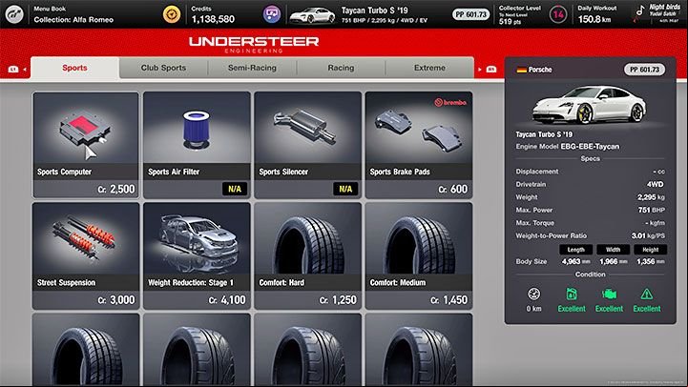Click the body rigidity warning triangle icon

[646, 294]
